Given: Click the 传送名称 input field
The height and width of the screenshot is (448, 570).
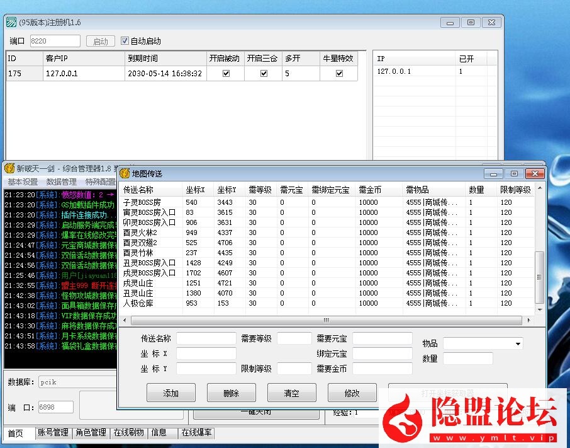Looking at the screenshot, I should [206, 338].
